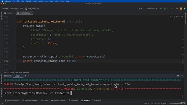Click the TodoApp breadcrumb
This screenshot has width=187, height=105.
pyautogui.click(x=14, y=8)
